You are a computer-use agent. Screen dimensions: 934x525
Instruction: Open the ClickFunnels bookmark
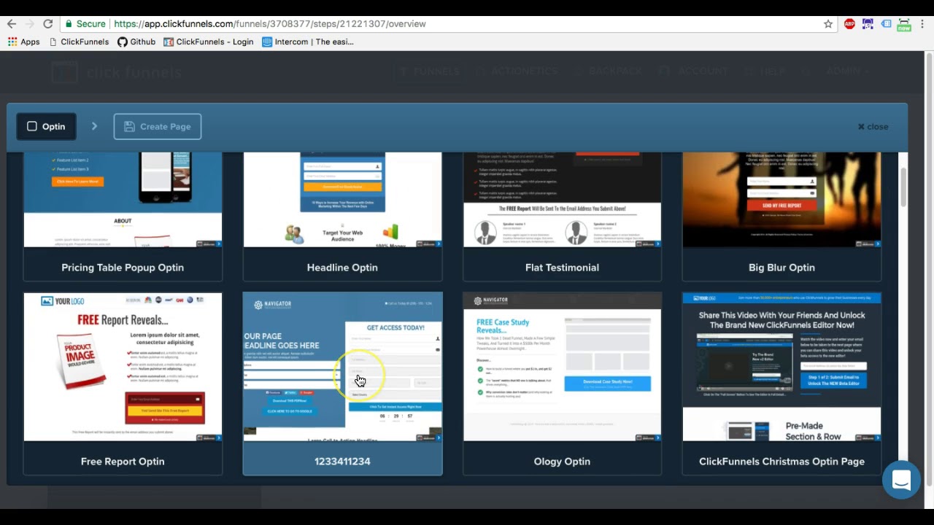click(79, 42)
